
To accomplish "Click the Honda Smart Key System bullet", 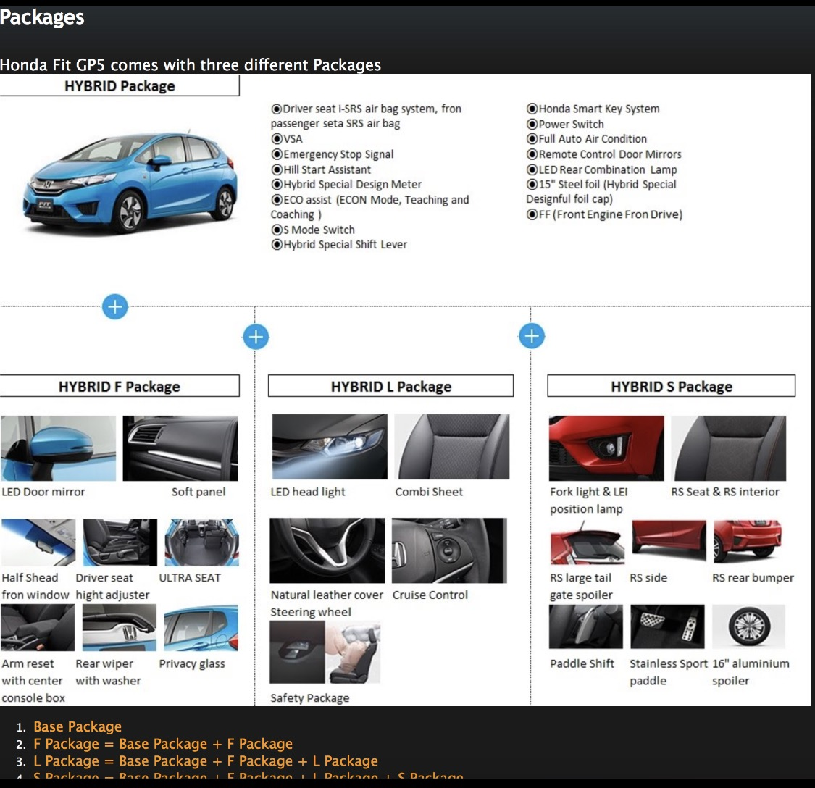I will [x=593, y=109].
